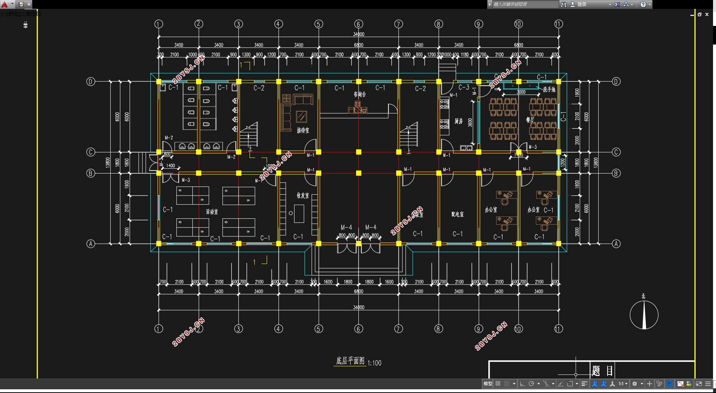Click the [-] viewport controls label

tap(4, 14)
